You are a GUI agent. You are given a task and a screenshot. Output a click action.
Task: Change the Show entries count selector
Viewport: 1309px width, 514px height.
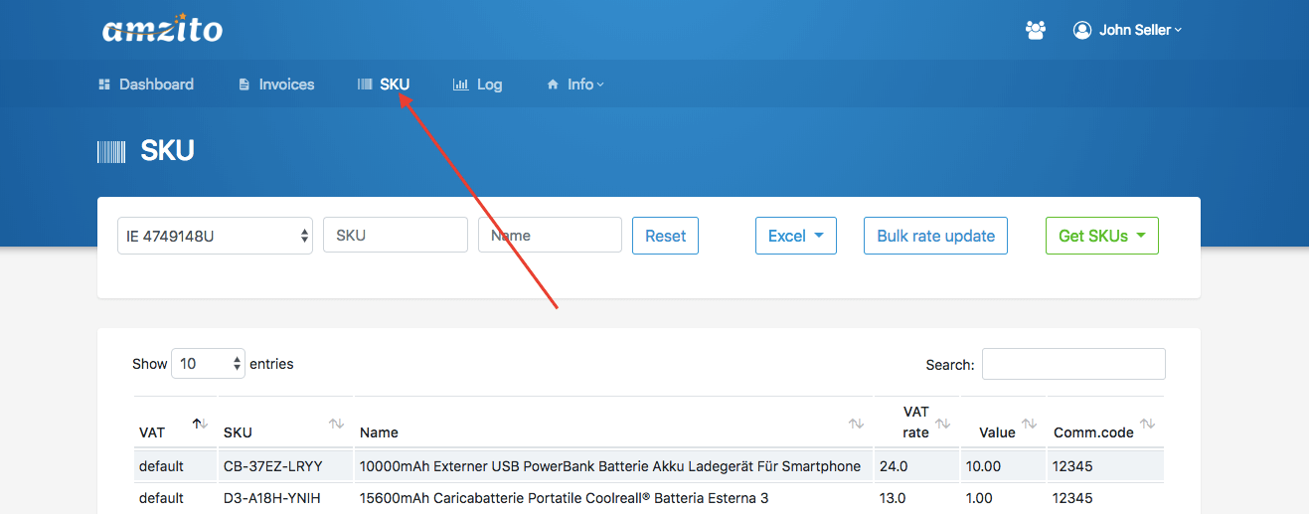pos(208,364)
